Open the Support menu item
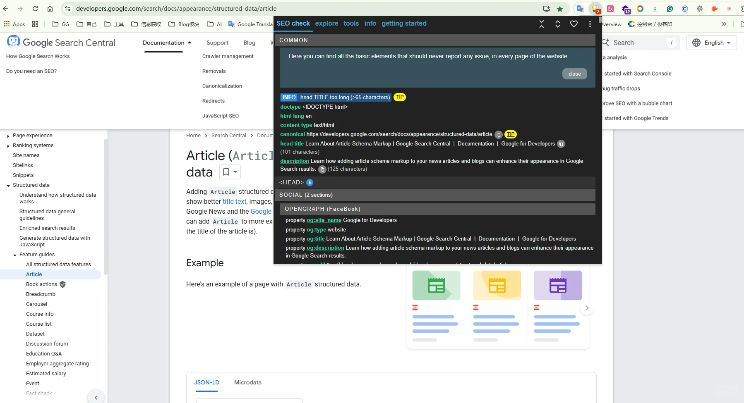The image size is (744, 403). click(x=217, y=43)
